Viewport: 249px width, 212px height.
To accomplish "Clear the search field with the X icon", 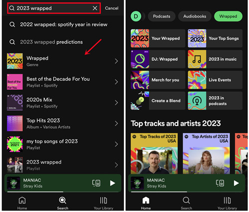I will [95, 8].
